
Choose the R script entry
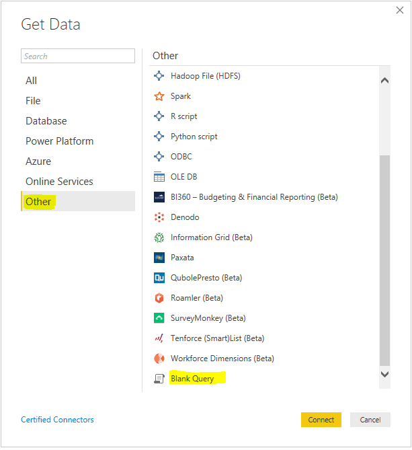point(183,116)
